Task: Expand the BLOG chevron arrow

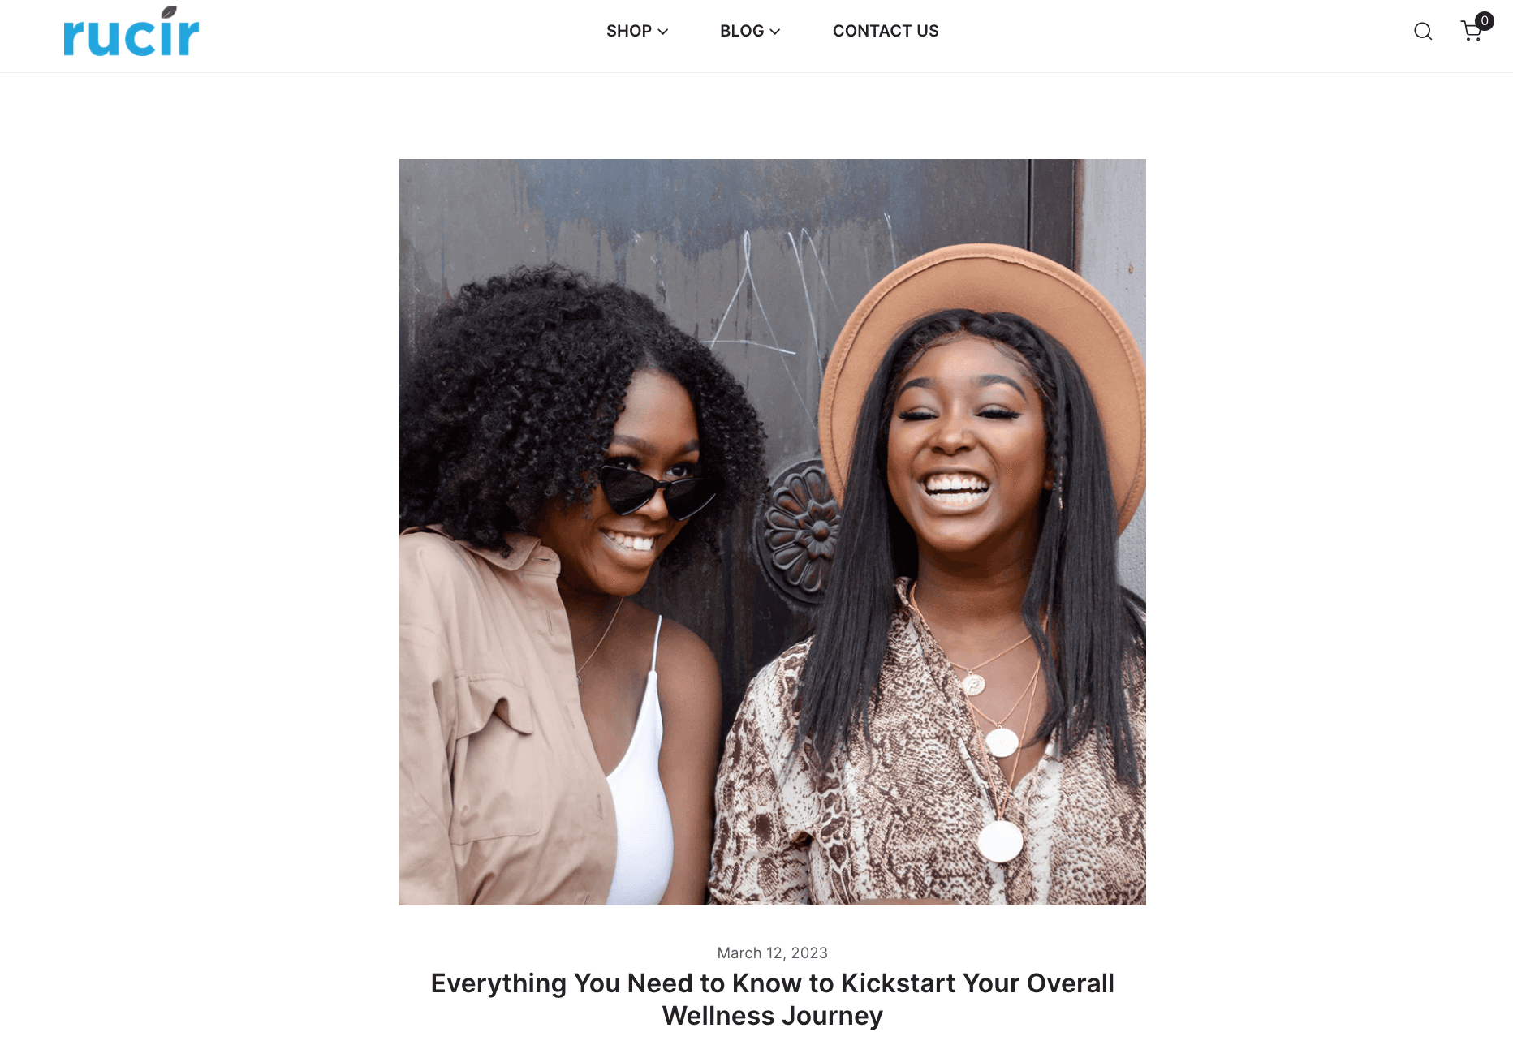Action: tap(775, 32)
